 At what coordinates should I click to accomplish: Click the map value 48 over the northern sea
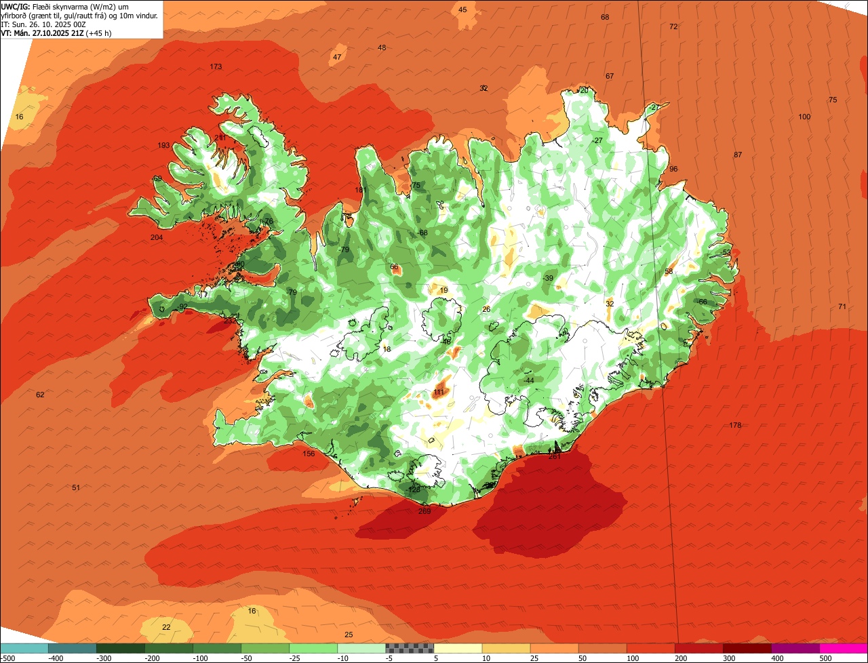[x=382, y=47]
